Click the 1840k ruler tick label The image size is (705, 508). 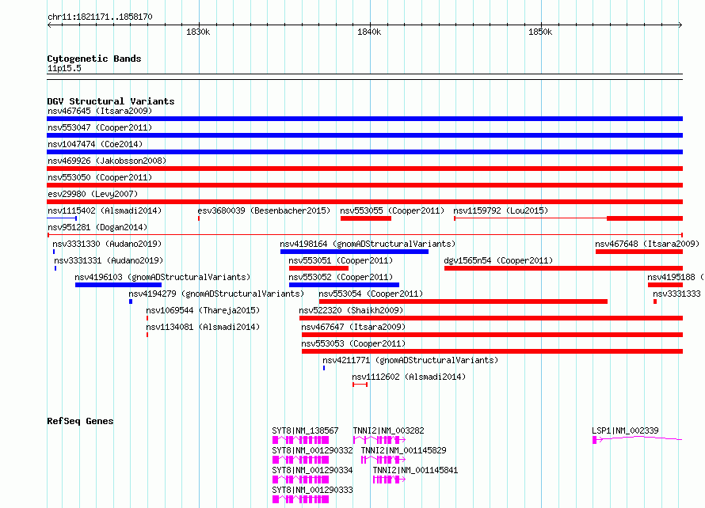pyautogui.click(x=369, y=32)
